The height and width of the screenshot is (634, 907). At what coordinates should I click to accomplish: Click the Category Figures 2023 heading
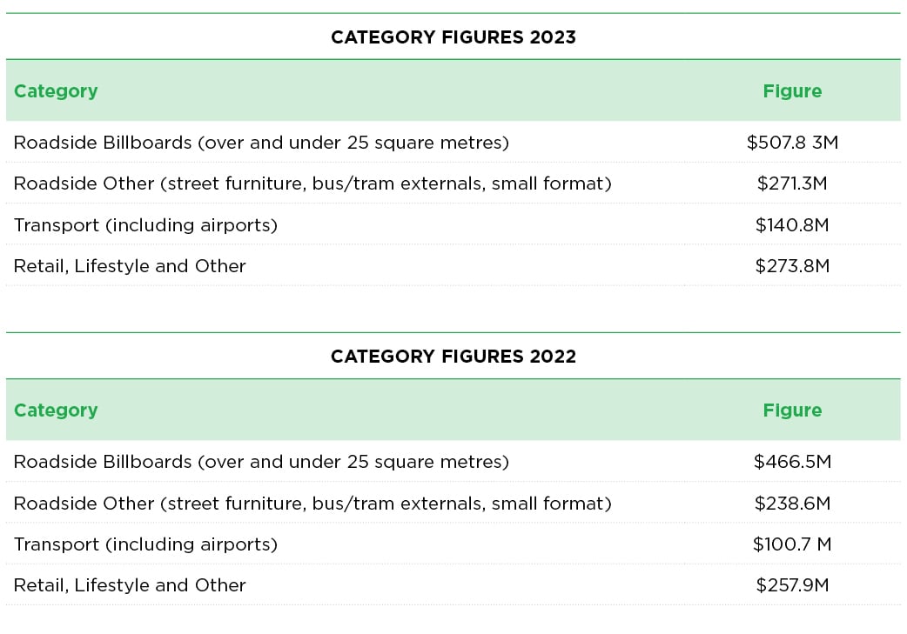click(x=453, y=37)
